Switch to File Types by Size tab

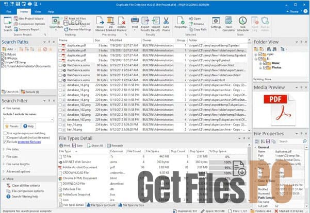coord(132,205)
